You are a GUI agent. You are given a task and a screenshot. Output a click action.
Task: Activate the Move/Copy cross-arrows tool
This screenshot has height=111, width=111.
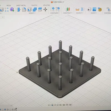(x=45, y=9)
